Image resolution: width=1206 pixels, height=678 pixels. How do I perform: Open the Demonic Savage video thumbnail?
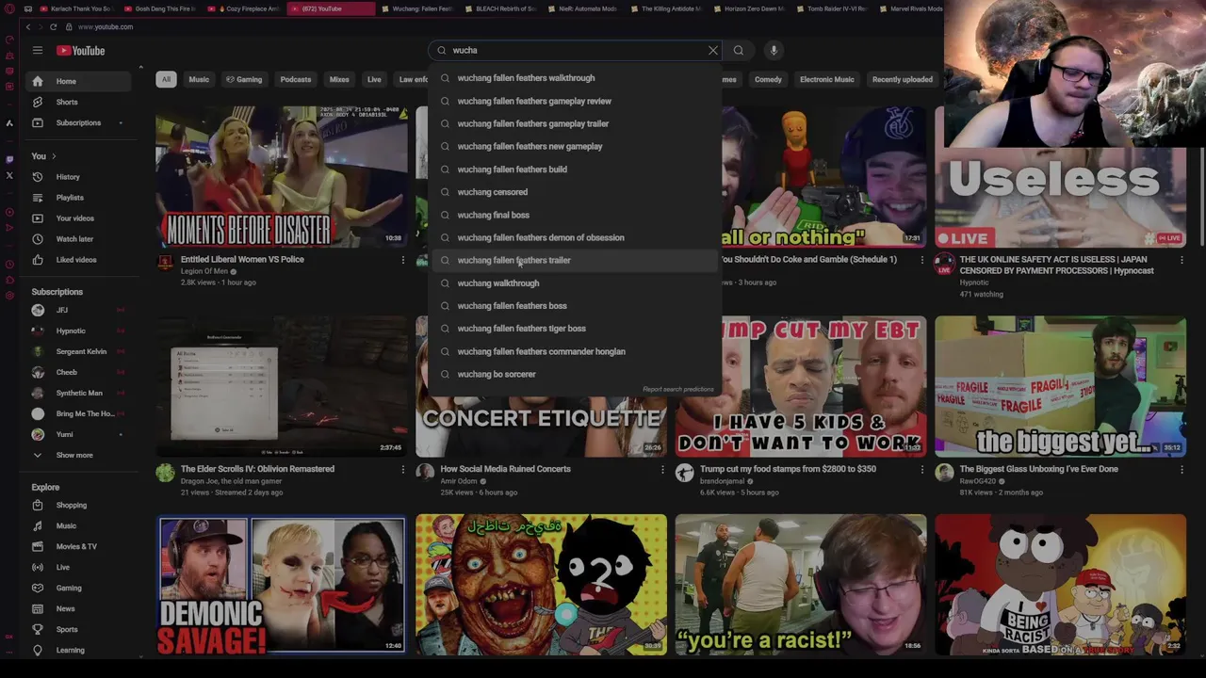click(281, 585)
